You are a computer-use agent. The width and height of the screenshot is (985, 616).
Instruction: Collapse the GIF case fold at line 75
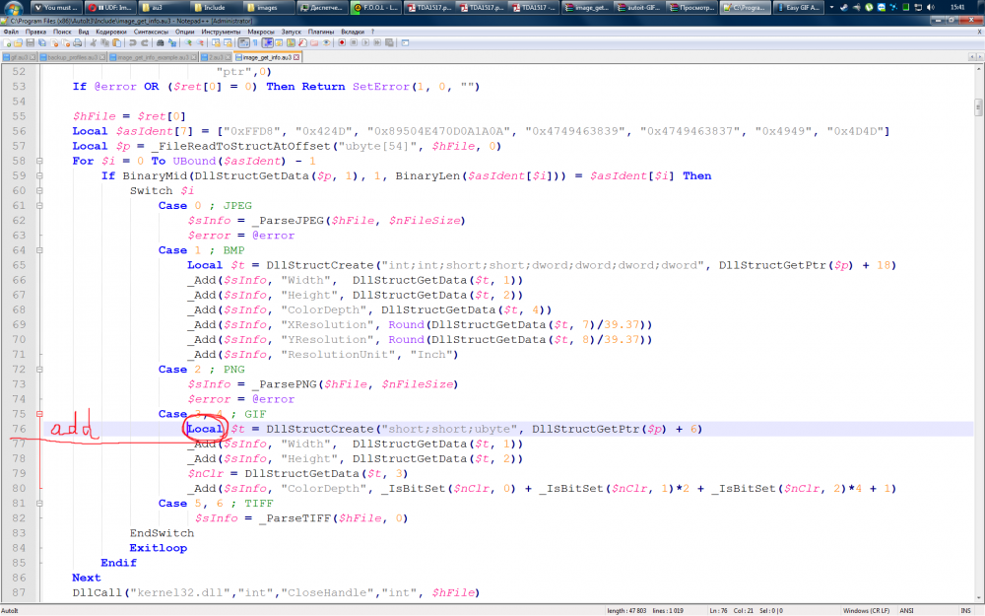(39, 414)
